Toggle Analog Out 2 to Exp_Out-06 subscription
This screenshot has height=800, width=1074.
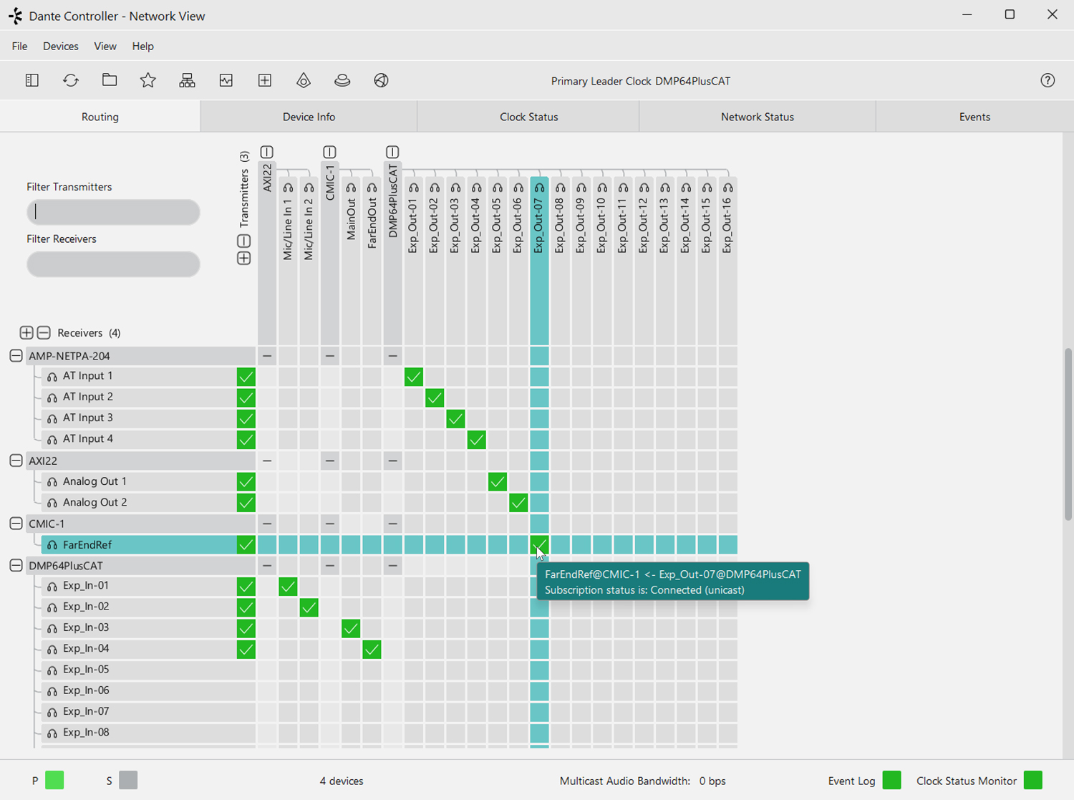[x=518, y=503]
